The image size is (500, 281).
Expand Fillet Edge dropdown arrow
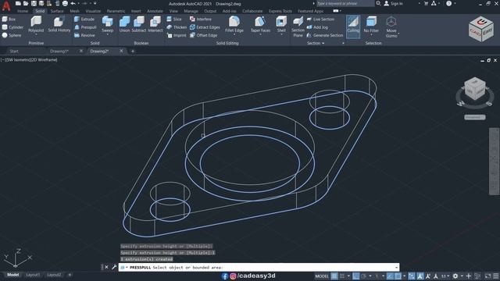click(234, 34)
